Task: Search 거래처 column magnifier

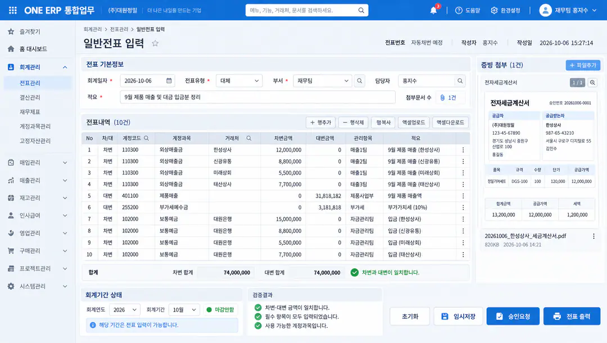Action: tap(249, 138)
